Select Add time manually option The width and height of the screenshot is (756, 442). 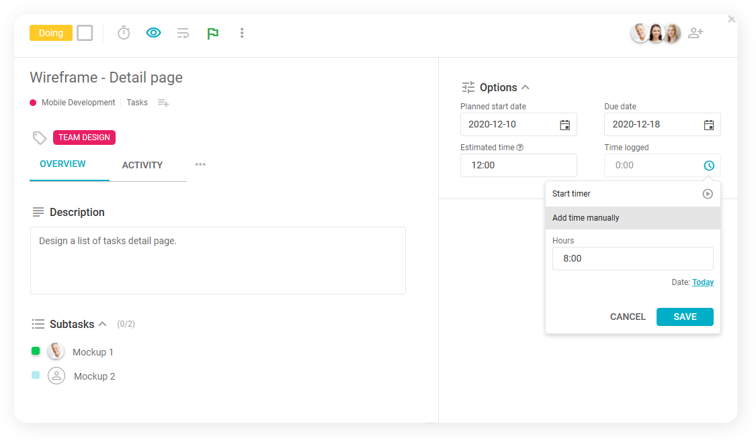[x=633, y=217]
